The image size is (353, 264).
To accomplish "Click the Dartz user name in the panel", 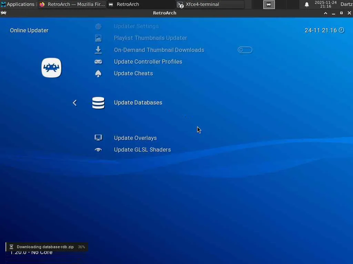I will (x=346, y=4).
